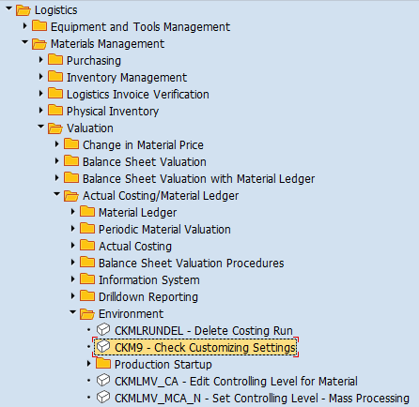Click the Change in Material Price folder icon
419x407 pixels.
click(71, 143)
